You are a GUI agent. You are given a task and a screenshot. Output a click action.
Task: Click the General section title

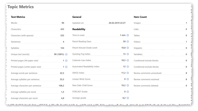[77, 17]
